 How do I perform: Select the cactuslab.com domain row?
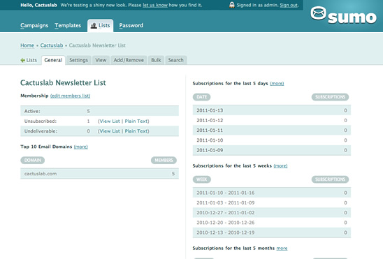tap(100, 174)
